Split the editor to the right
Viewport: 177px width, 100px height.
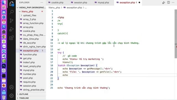pyautogui.click(x=168, y=2)
